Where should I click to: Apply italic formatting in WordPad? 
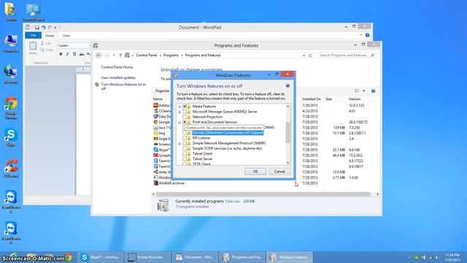click(68, 54)
